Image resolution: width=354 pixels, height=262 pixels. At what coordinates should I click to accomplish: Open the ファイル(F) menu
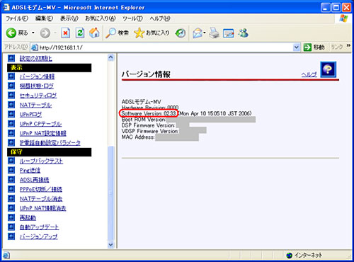[x=17, y=18]
